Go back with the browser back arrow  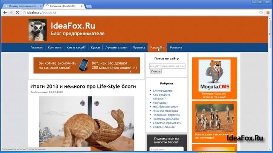[x=5, y=12]
